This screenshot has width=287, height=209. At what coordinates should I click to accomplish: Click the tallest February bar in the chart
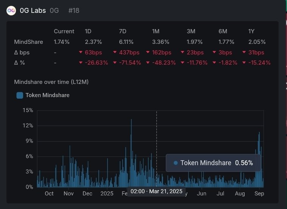(x=131, y=153)
